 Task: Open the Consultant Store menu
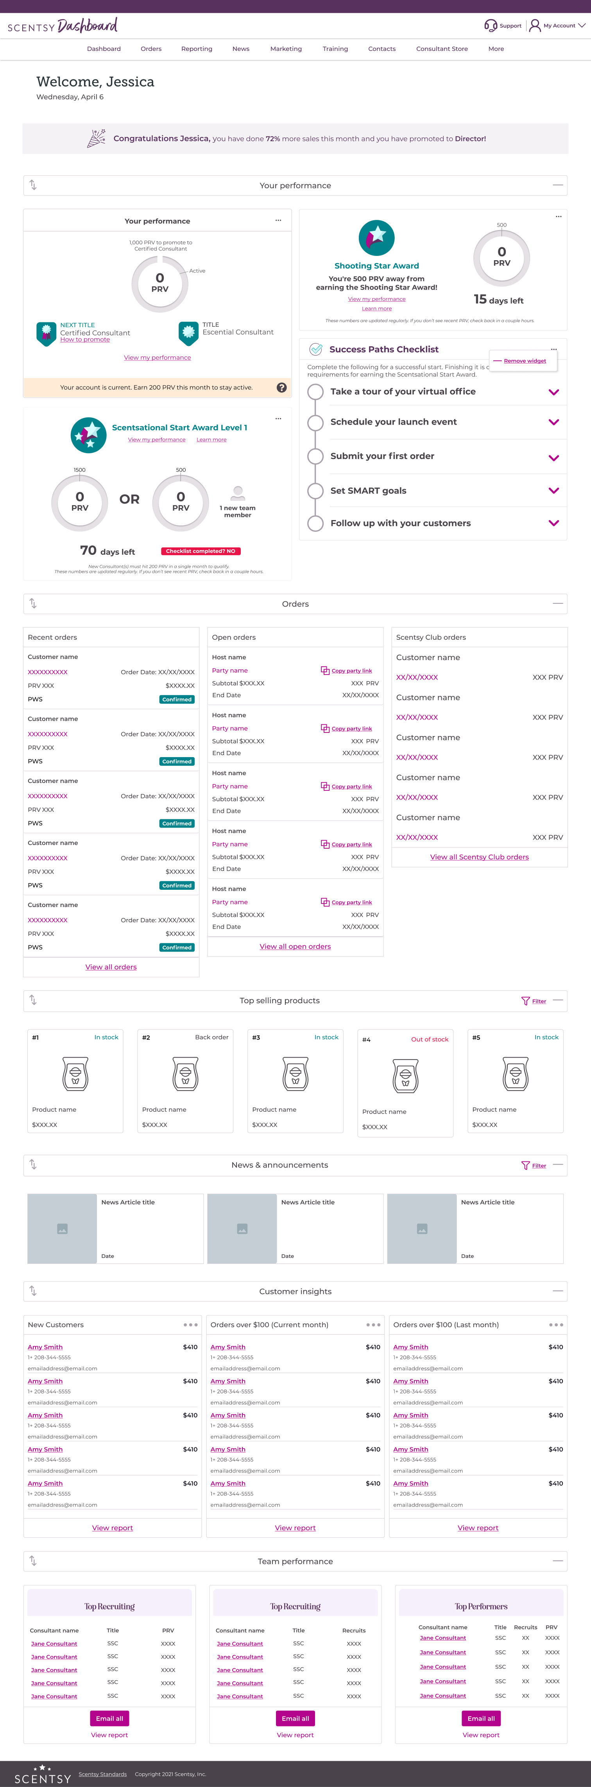tap(442, 49)
